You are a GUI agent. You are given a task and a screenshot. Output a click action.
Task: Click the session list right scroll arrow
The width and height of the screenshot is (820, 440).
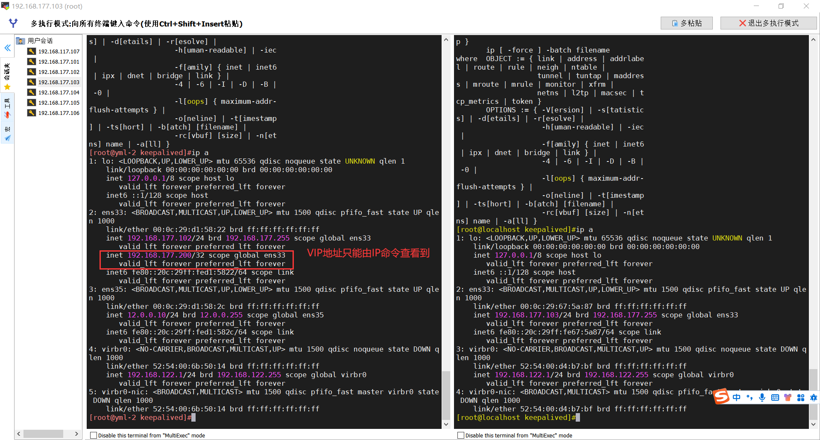[x=76, y=434]
